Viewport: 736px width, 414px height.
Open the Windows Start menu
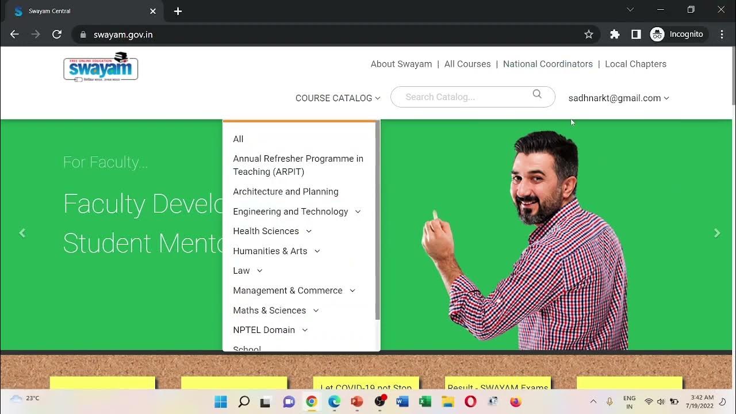221,401
